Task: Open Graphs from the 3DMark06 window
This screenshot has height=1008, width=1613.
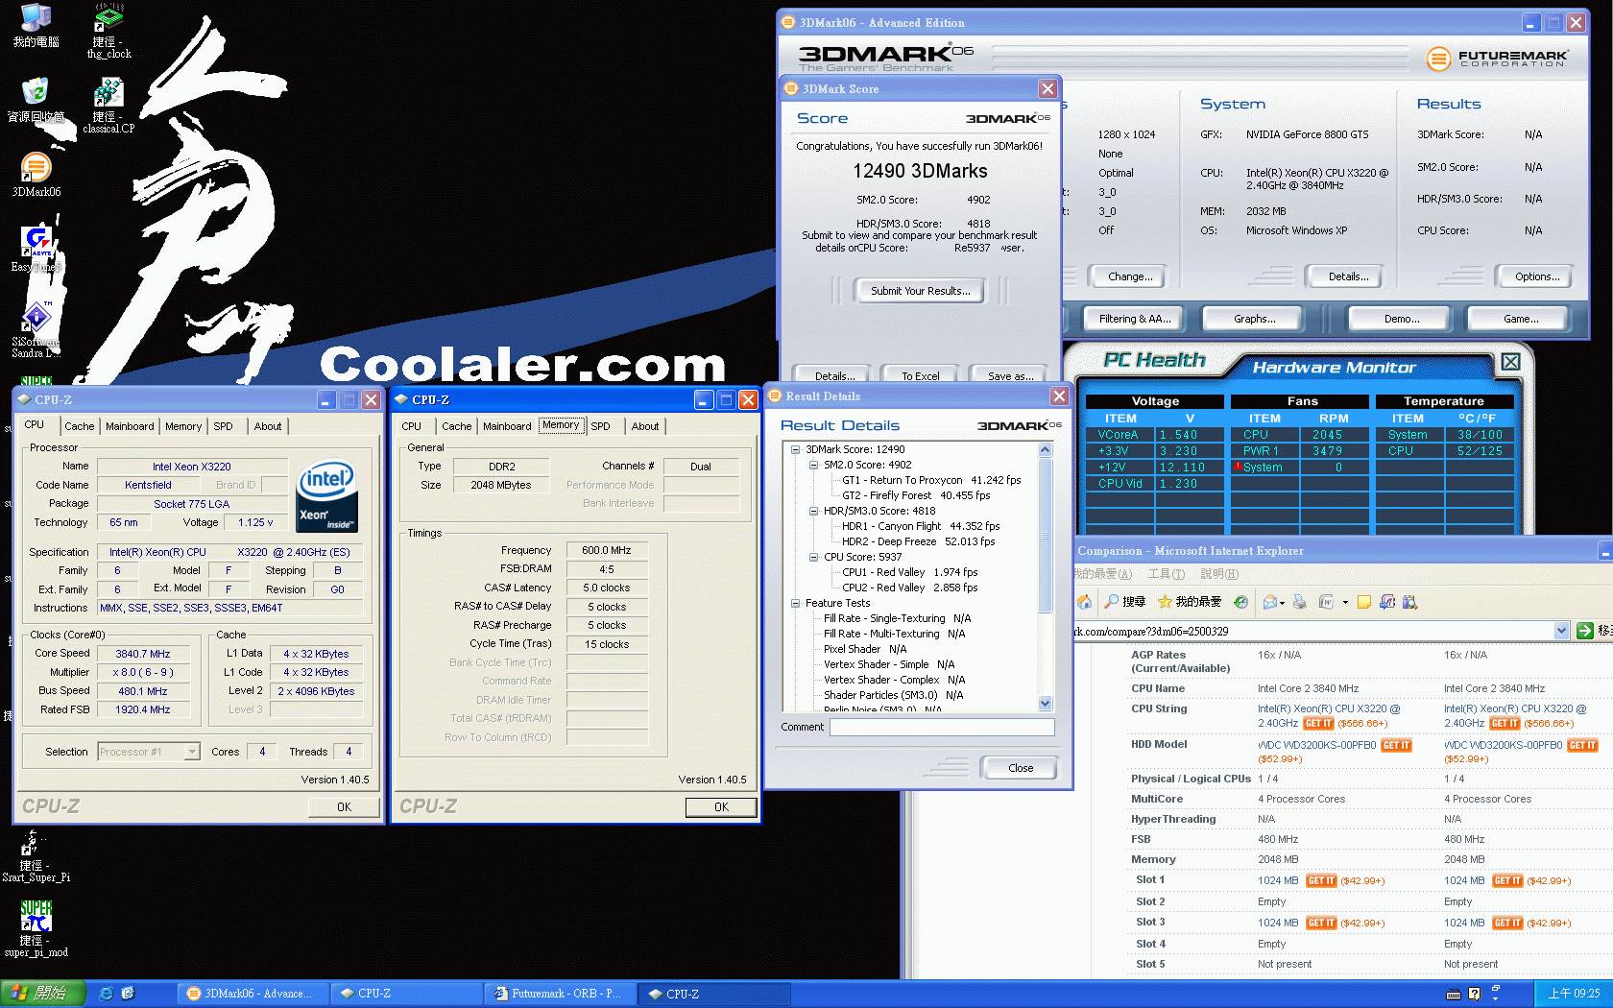Action: point(1251,318)
